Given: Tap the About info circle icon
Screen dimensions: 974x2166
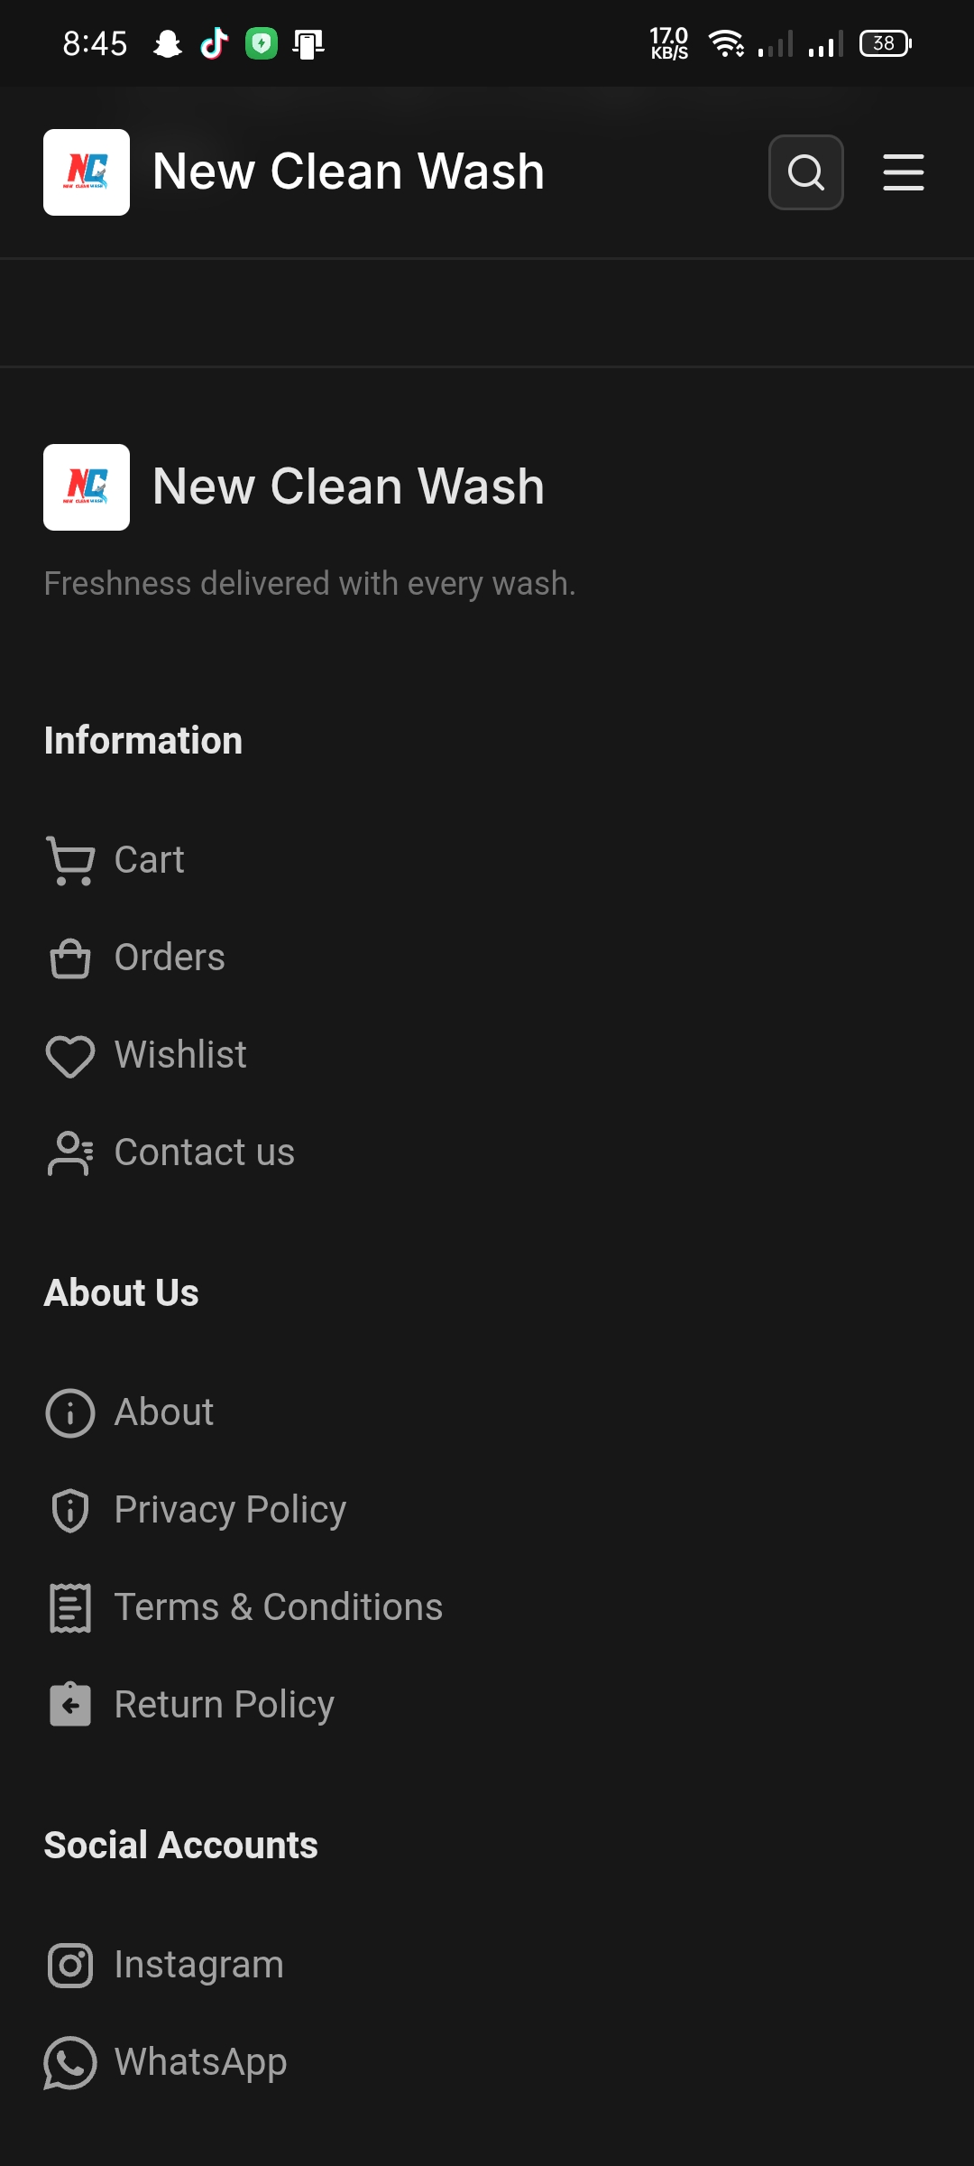Looking at the screenshot, I should point(70,1412).
